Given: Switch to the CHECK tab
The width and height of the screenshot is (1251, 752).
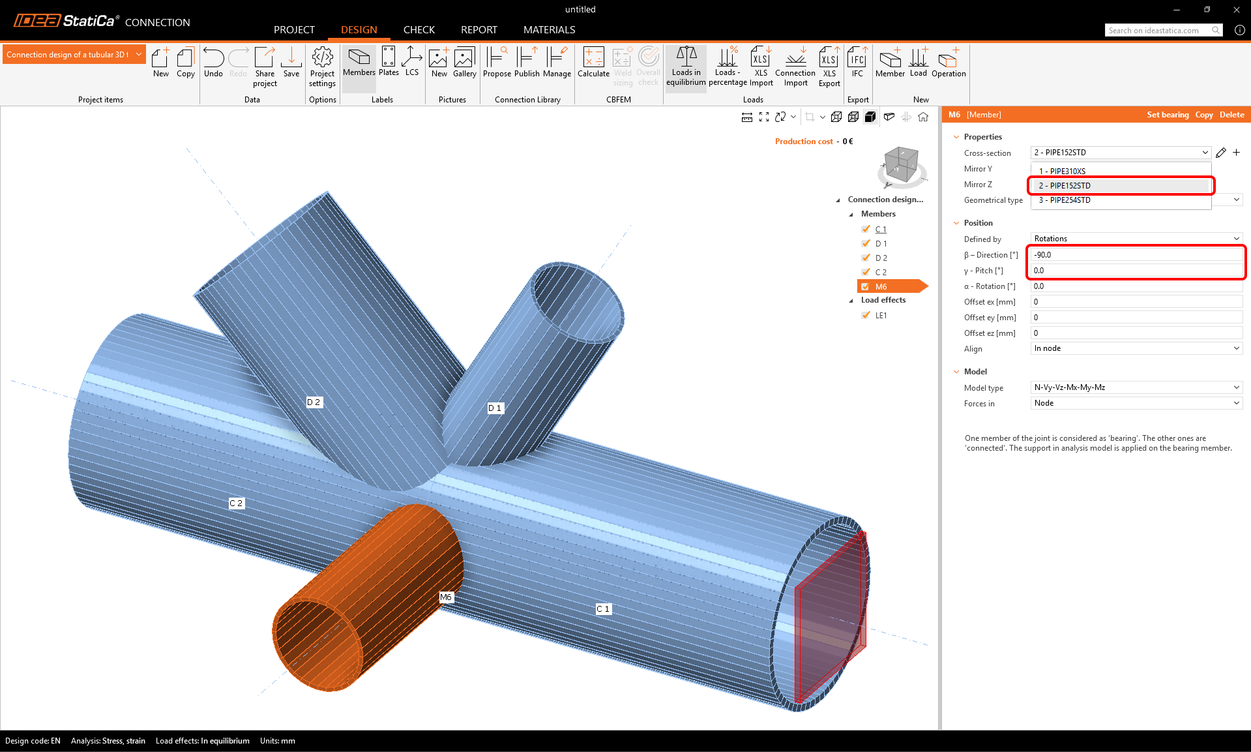Looking at the screenshot, I should [x=419, y=30].
